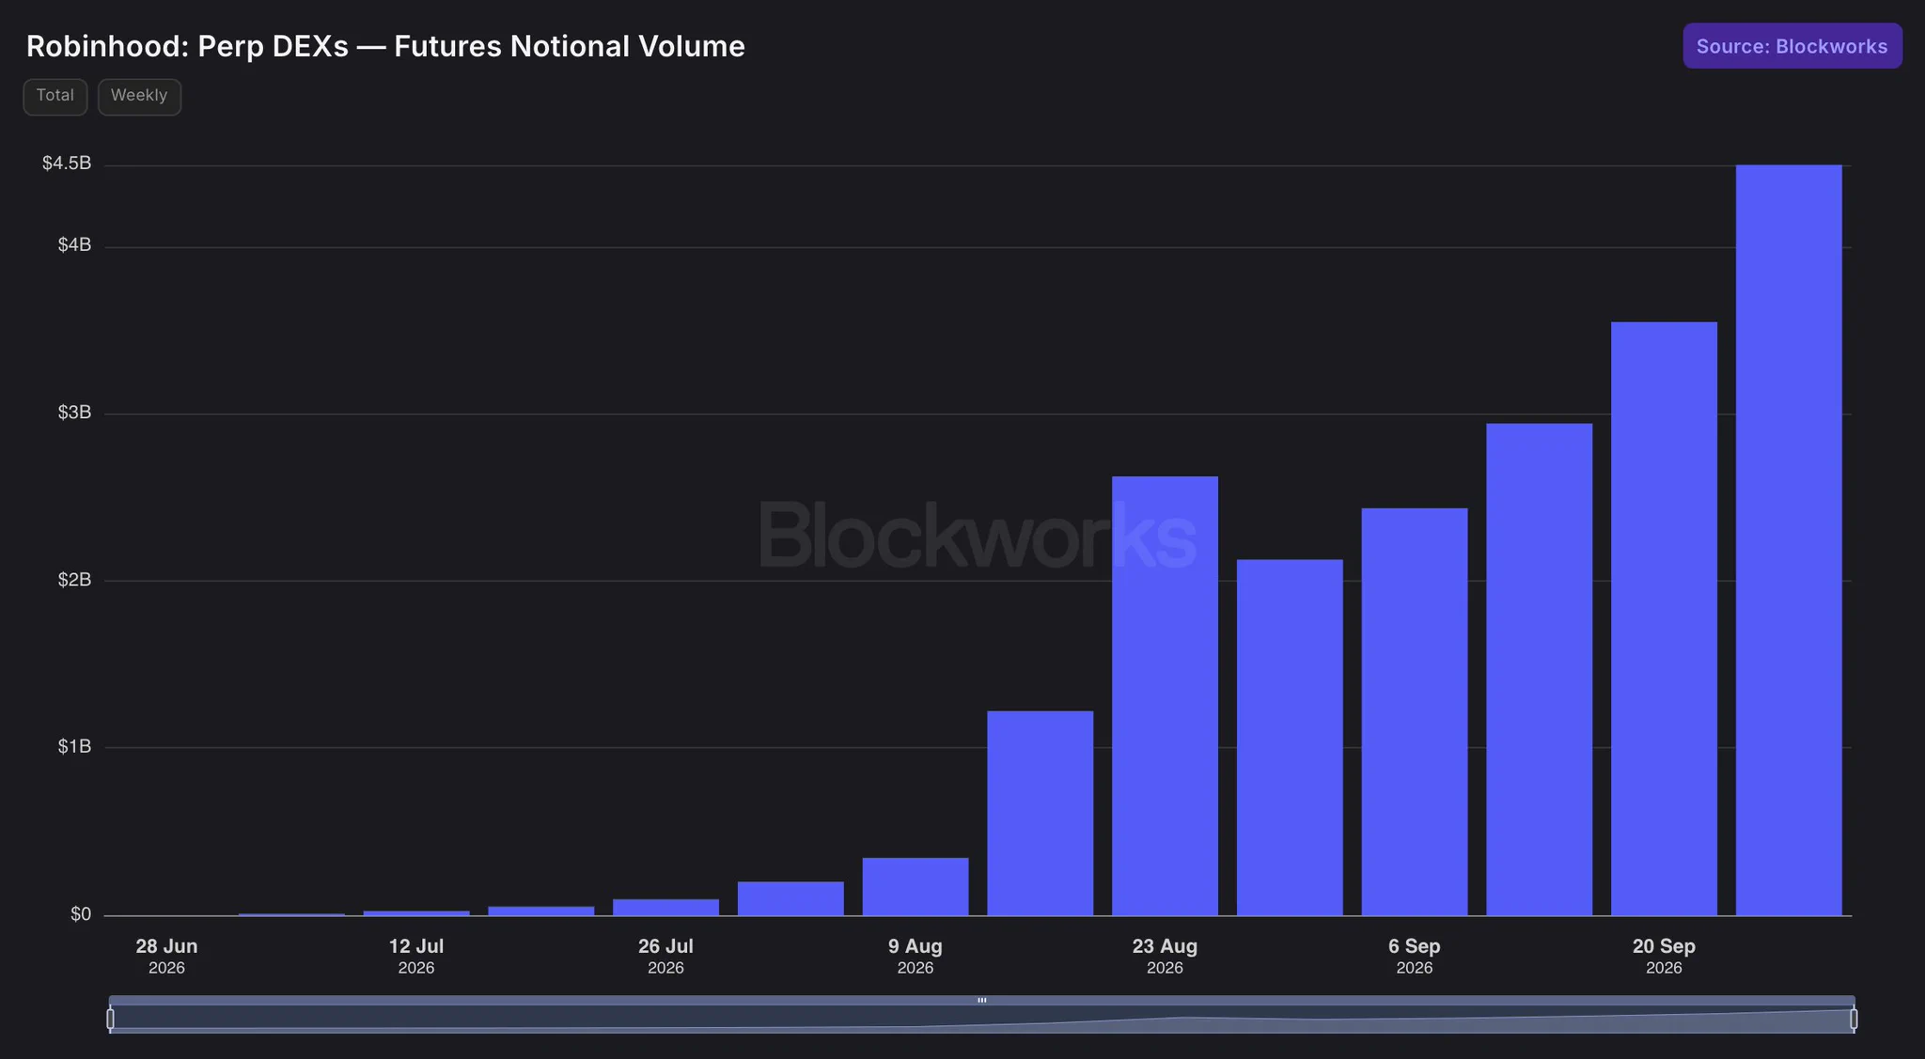Click the $2B y-axis label
Image resolution: width=1925 pixels, height=1059 pixels.
tap(74, 580)
